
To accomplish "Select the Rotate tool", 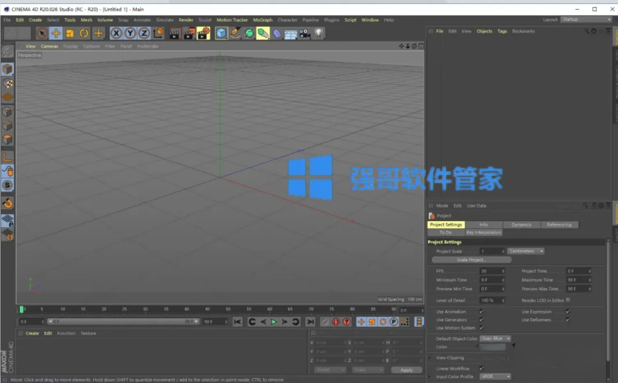I will pyautogui.click(x=84, y=33).
